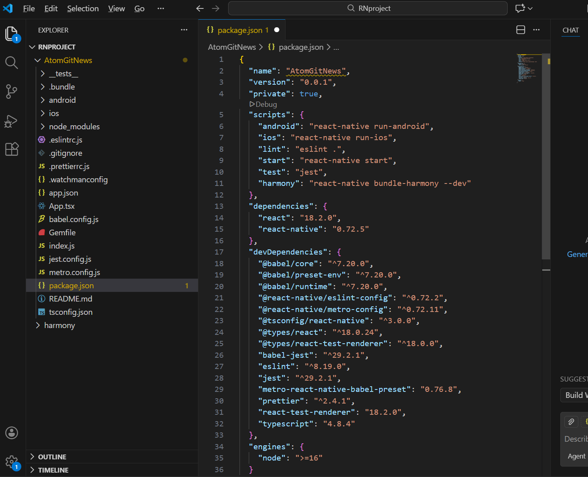Open app.json file

(112, 193)
